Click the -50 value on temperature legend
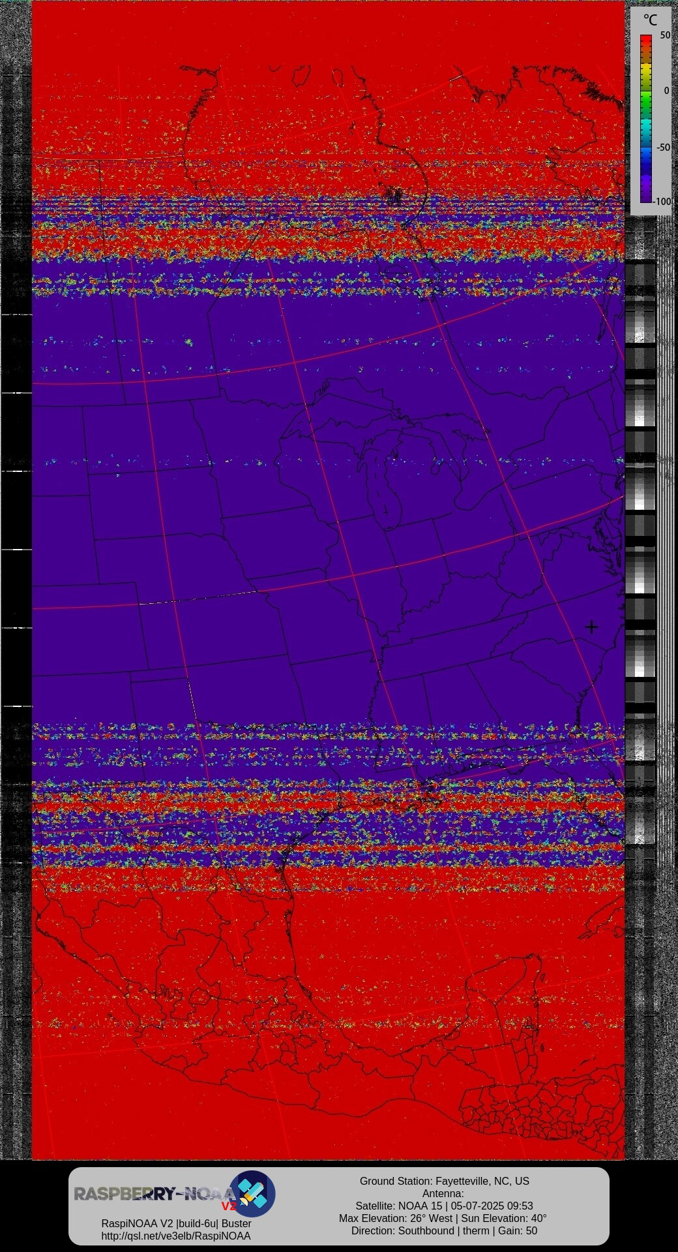Screen dimensions: 678x1252 pos(663,148)
